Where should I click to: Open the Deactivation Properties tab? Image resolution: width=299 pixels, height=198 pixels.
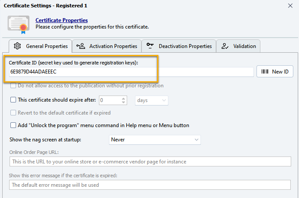[x=179, y=46]
